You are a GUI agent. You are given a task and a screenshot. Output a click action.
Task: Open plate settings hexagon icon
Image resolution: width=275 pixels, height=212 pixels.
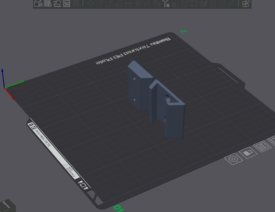pos(234,159)
